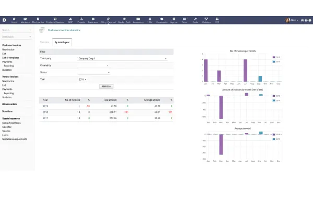Open the Third-party dropdown showing Company Corp 1
This screenshot has height=208, width=313.
(122, 59)
